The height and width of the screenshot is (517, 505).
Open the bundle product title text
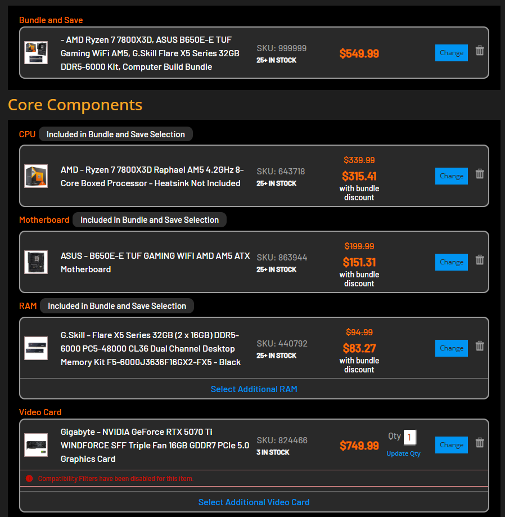pos(150,53)
